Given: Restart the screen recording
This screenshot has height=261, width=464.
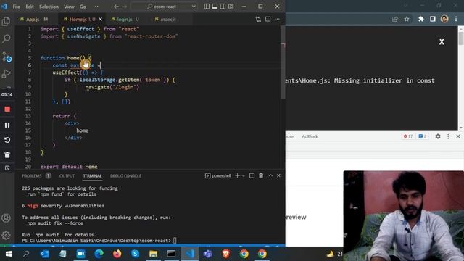Looking at the screenshot, I should tap(7, 140).
